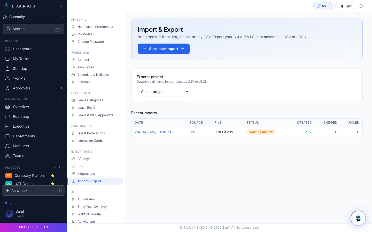Screen dimensions: 372x232
Task: Open the 68 points dropdown
Action: tap(323, 6)
